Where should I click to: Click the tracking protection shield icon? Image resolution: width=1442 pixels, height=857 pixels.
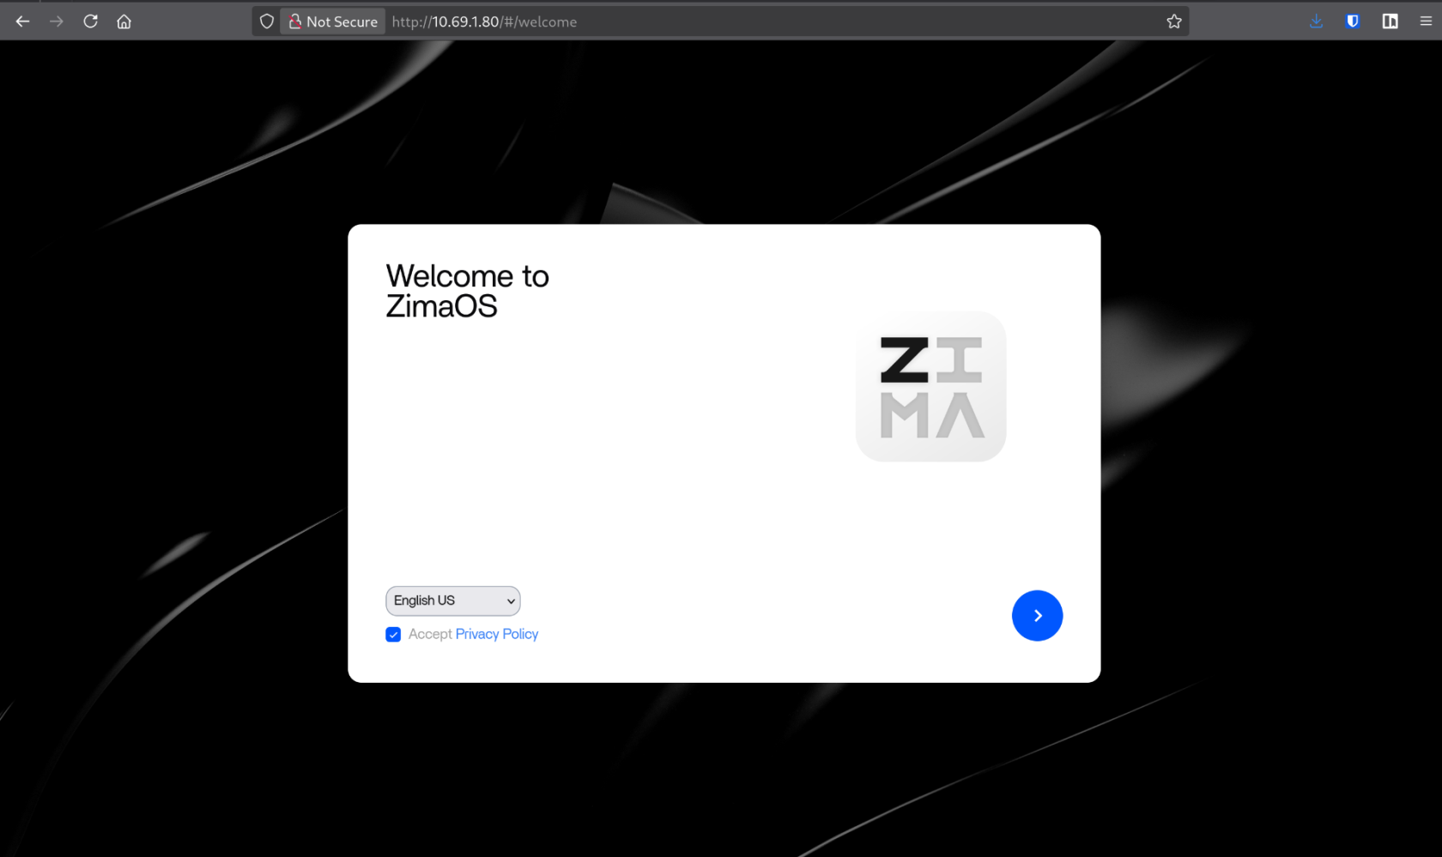tap(267, 21)
